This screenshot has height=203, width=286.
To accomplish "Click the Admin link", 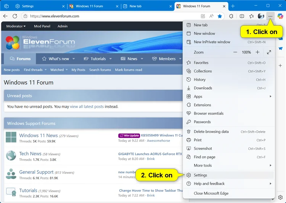I will [x=63, y=26].
